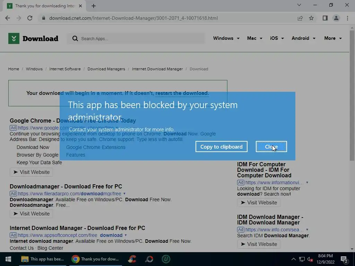Open Google Chrome ad title link
The image size is (355, 266).
(73, 121)
